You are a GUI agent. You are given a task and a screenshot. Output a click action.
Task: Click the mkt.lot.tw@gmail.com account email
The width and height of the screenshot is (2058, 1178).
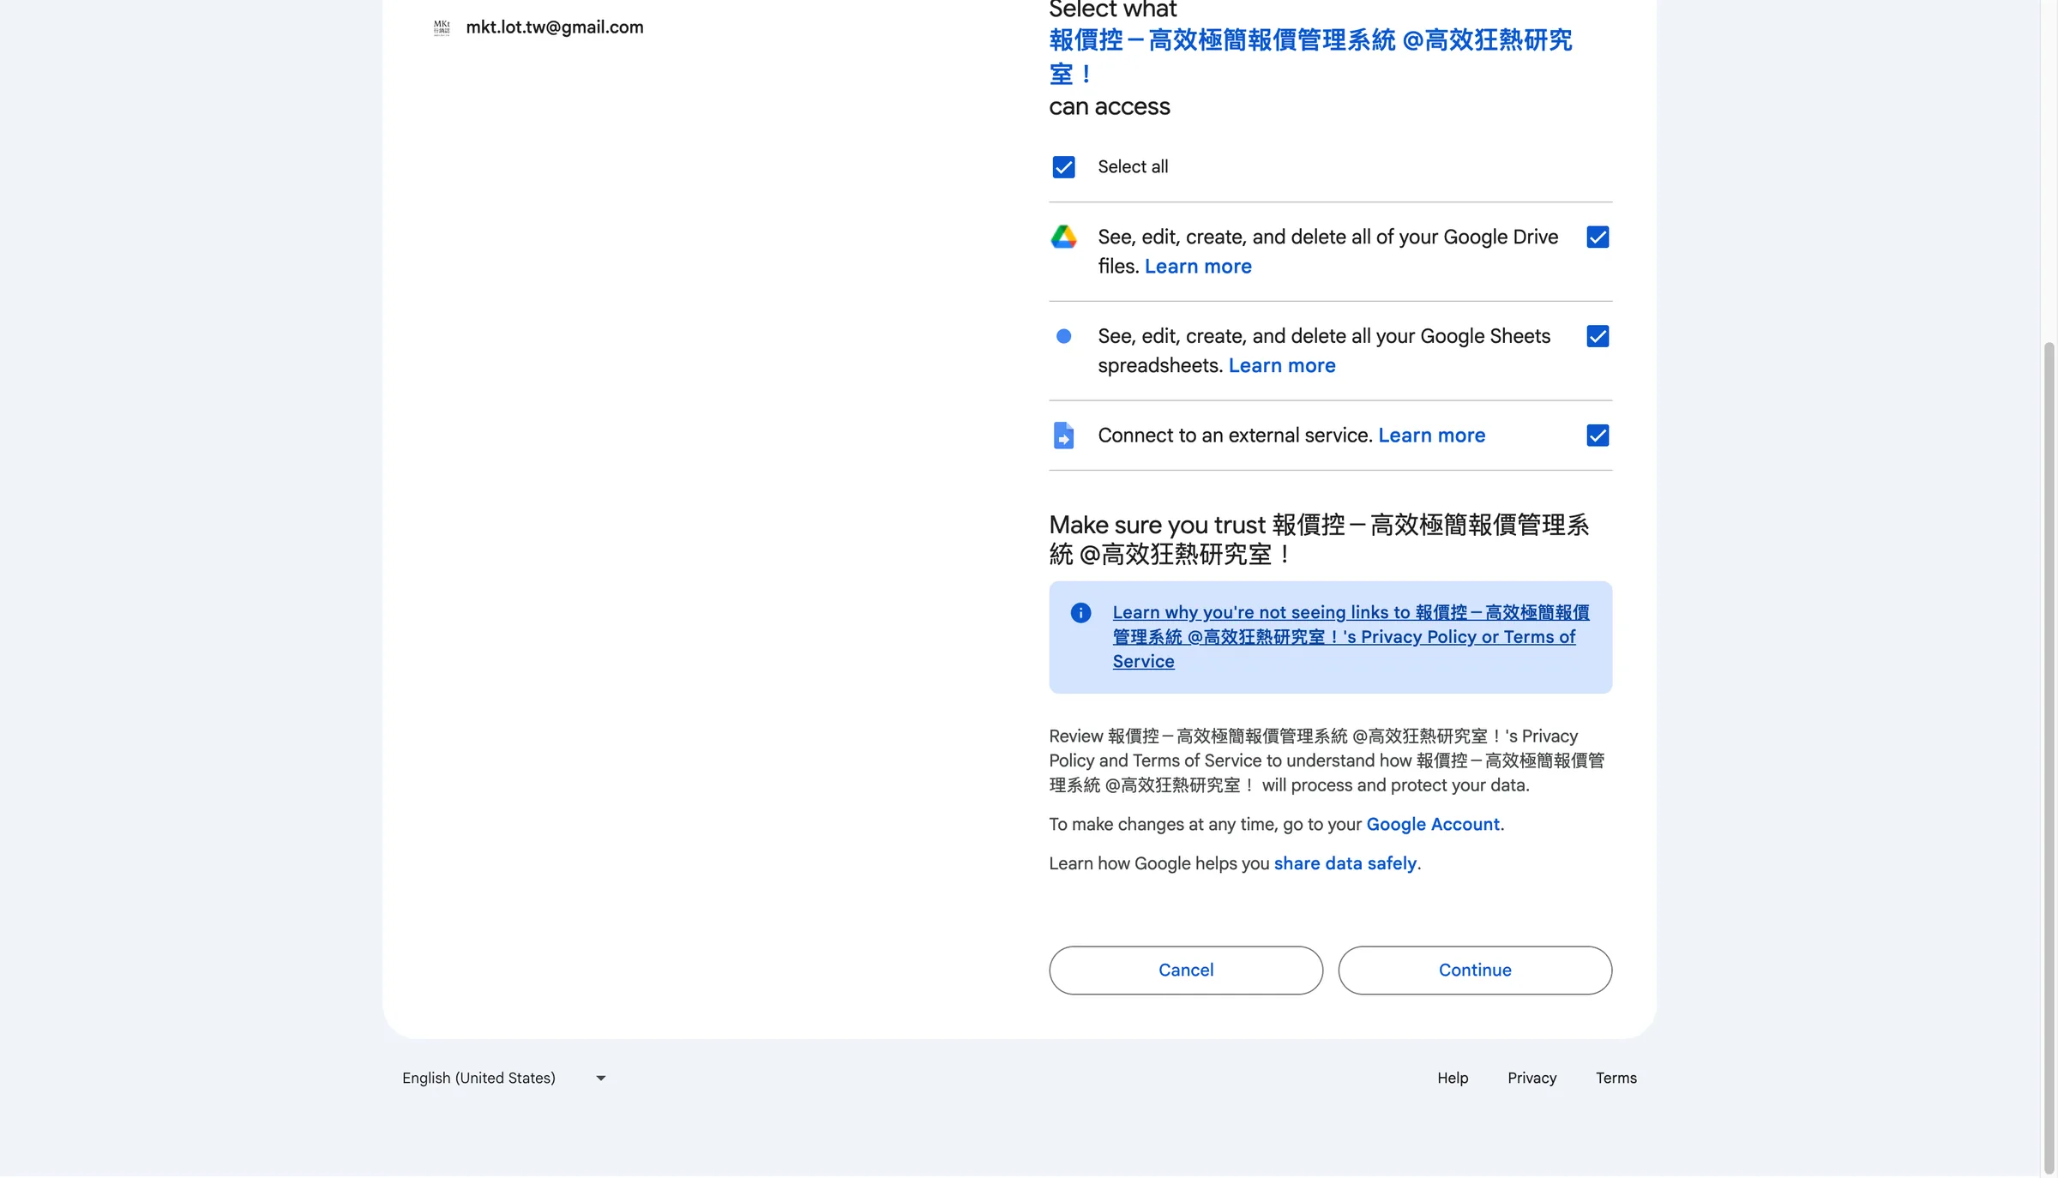555,27
